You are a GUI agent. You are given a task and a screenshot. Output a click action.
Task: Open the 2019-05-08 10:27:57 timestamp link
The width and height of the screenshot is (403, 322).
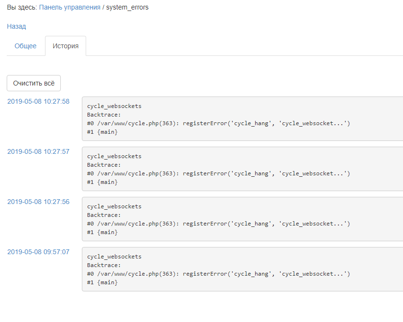(38, 151)
